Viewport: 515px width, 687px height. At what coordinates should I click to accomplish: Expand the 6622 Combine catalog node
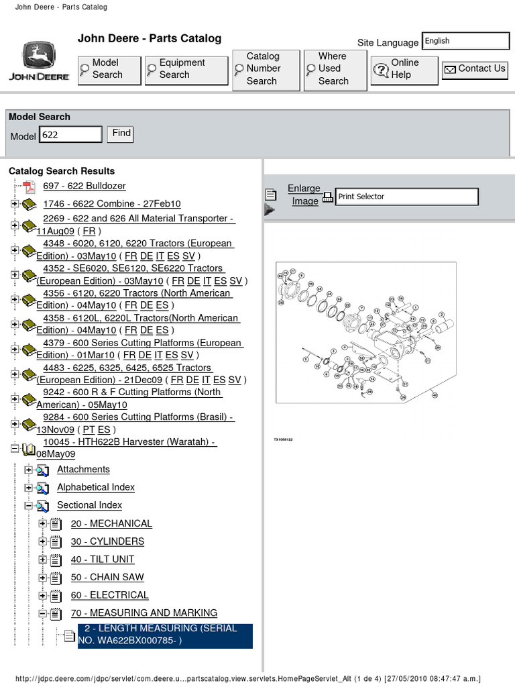click(x=15, y=204)
